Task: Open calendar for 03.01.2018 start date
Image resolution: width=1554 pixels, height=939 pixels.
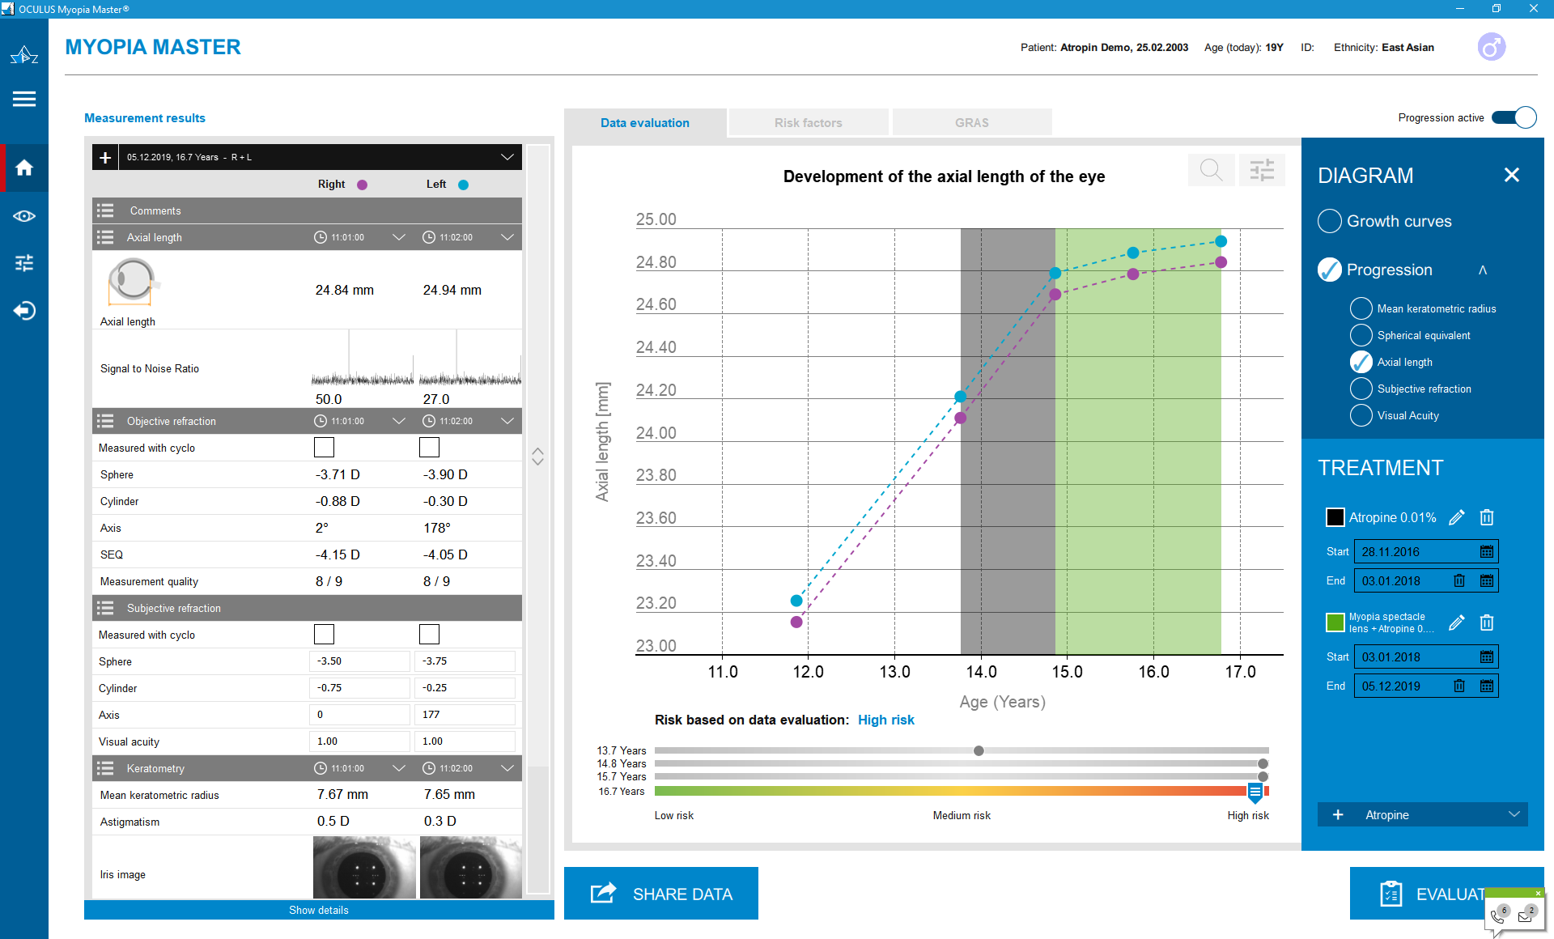Action: coord(1487,656)
